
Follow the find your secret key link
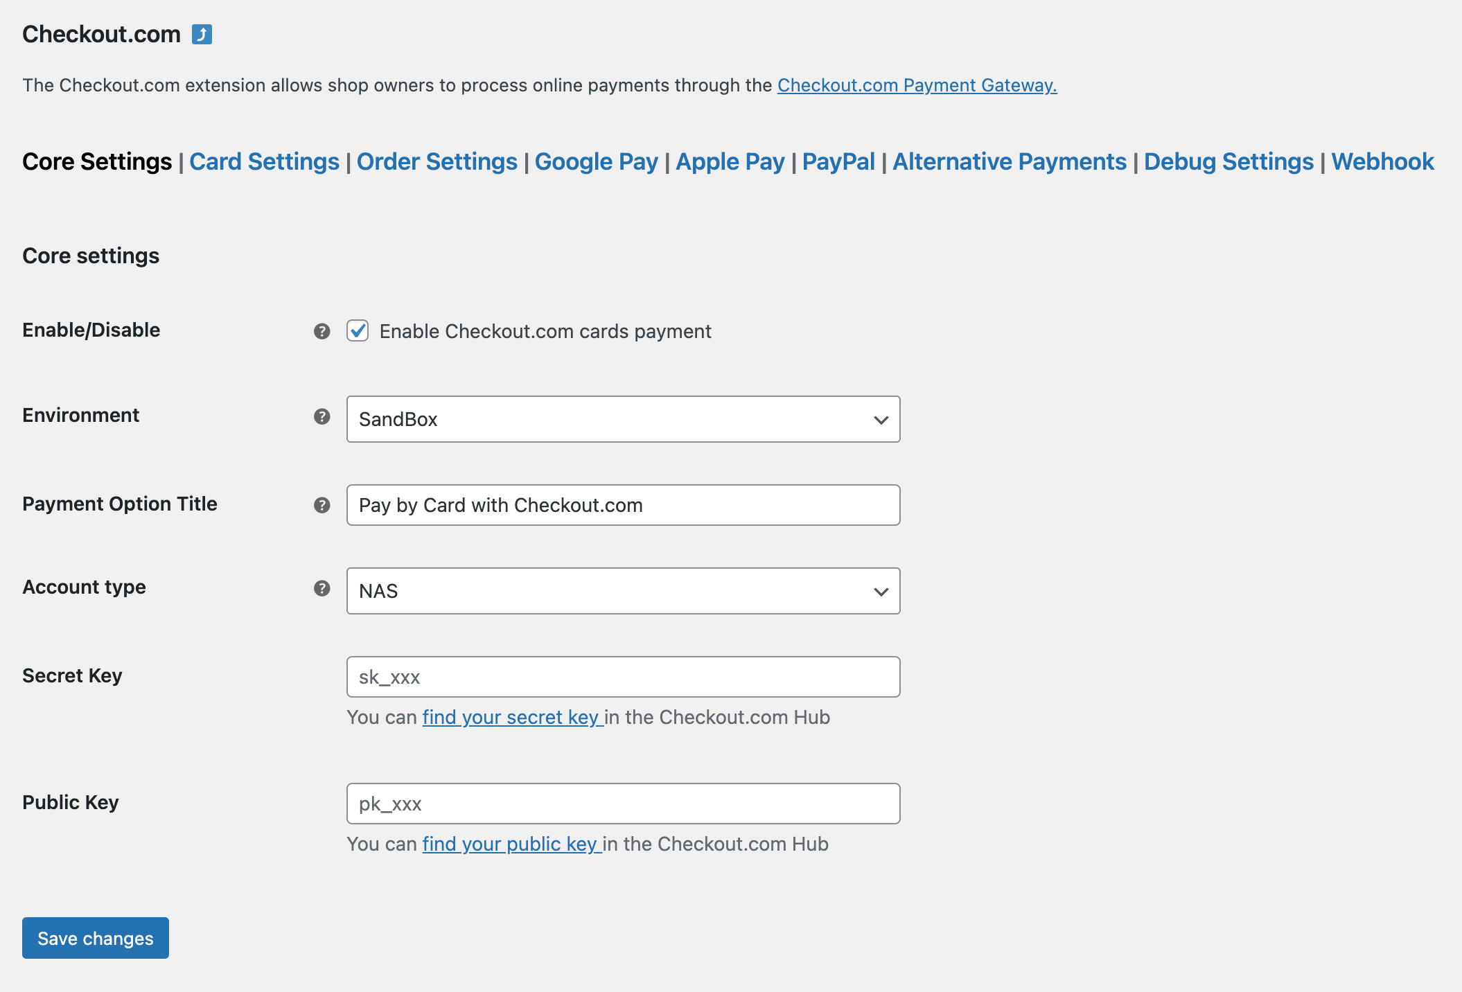(x=513, y=717)
